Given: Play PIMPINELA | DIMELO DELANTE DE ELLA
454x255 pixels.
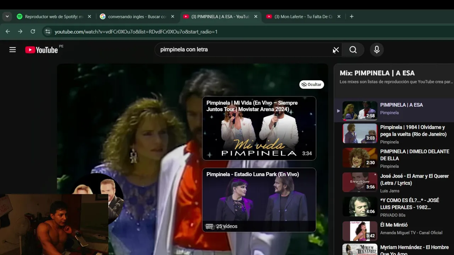Looking at the screenshot, I should [415, 155].
